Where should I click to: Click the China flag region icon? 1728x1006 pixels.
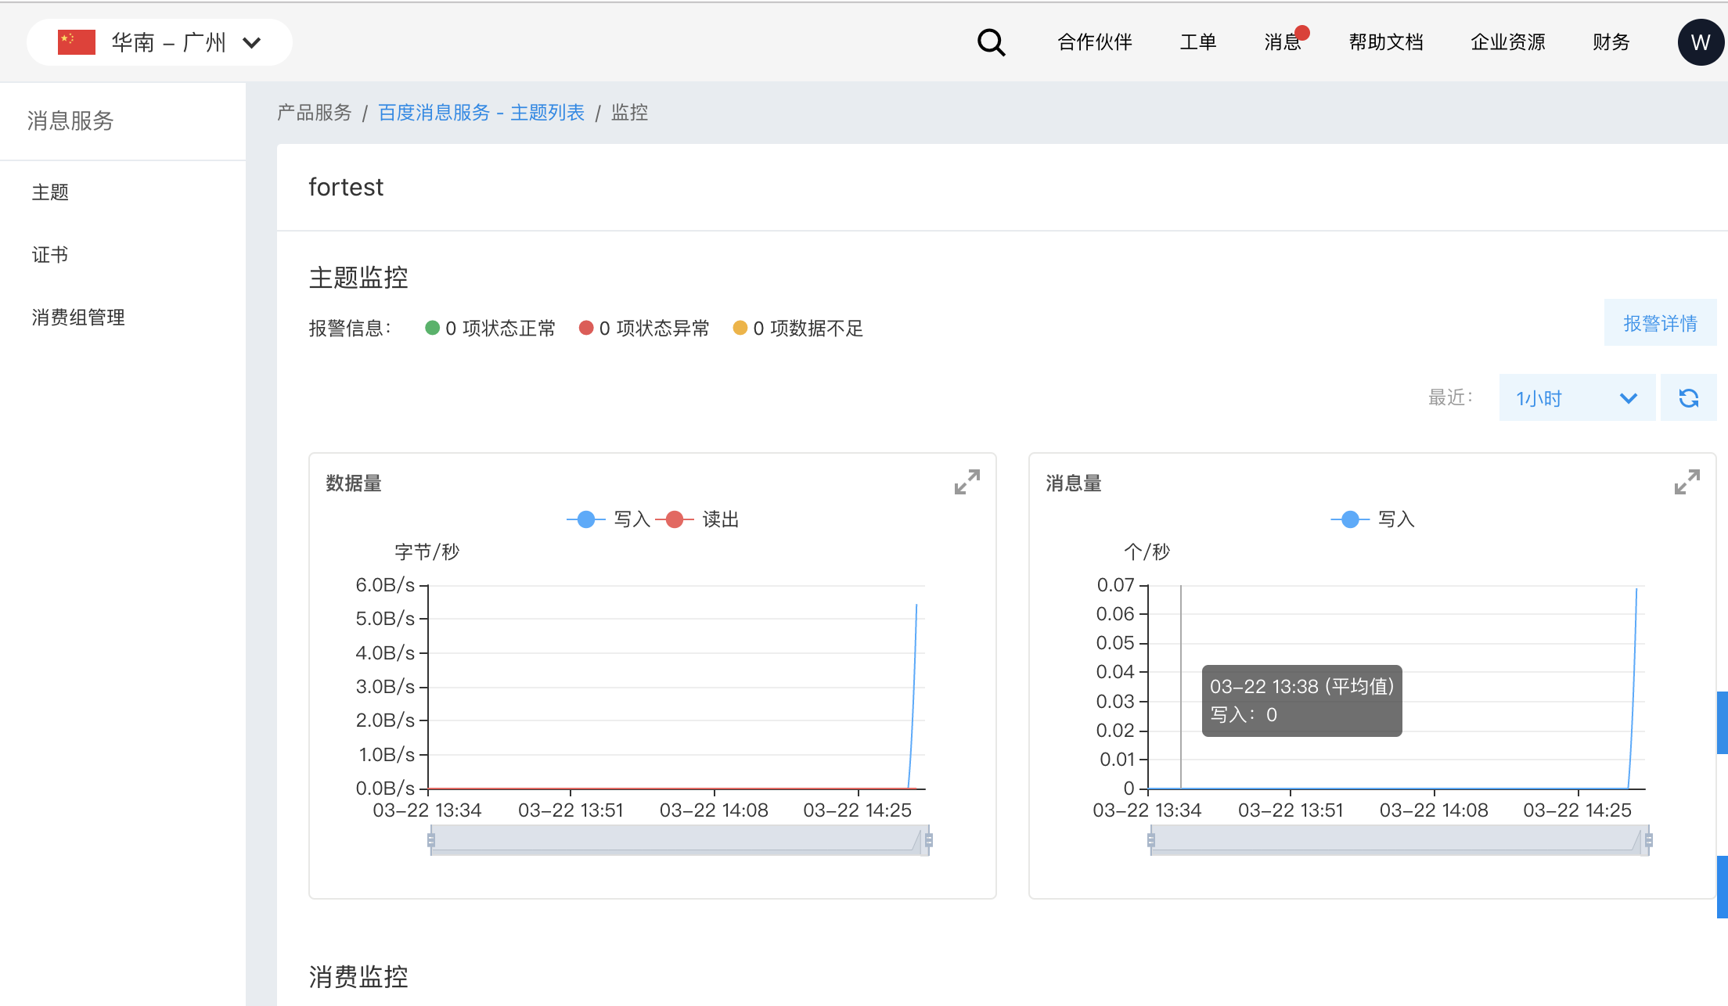[77, 42]
